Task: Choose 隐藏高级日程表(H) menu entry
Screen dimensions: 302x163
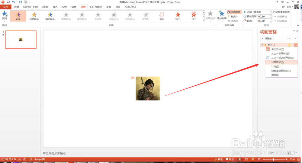Action: pyautogui.click(x=281, y=71)
